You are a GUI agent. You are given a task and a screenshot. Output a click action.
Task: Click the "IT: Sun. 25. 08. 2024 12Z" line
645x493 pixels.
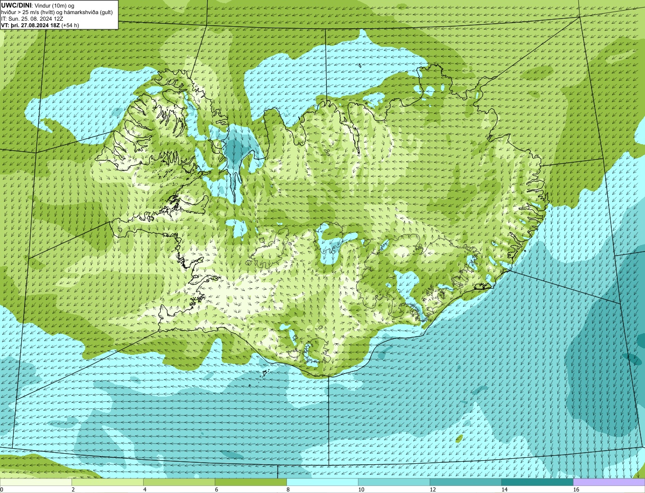[x=32, y=19]
